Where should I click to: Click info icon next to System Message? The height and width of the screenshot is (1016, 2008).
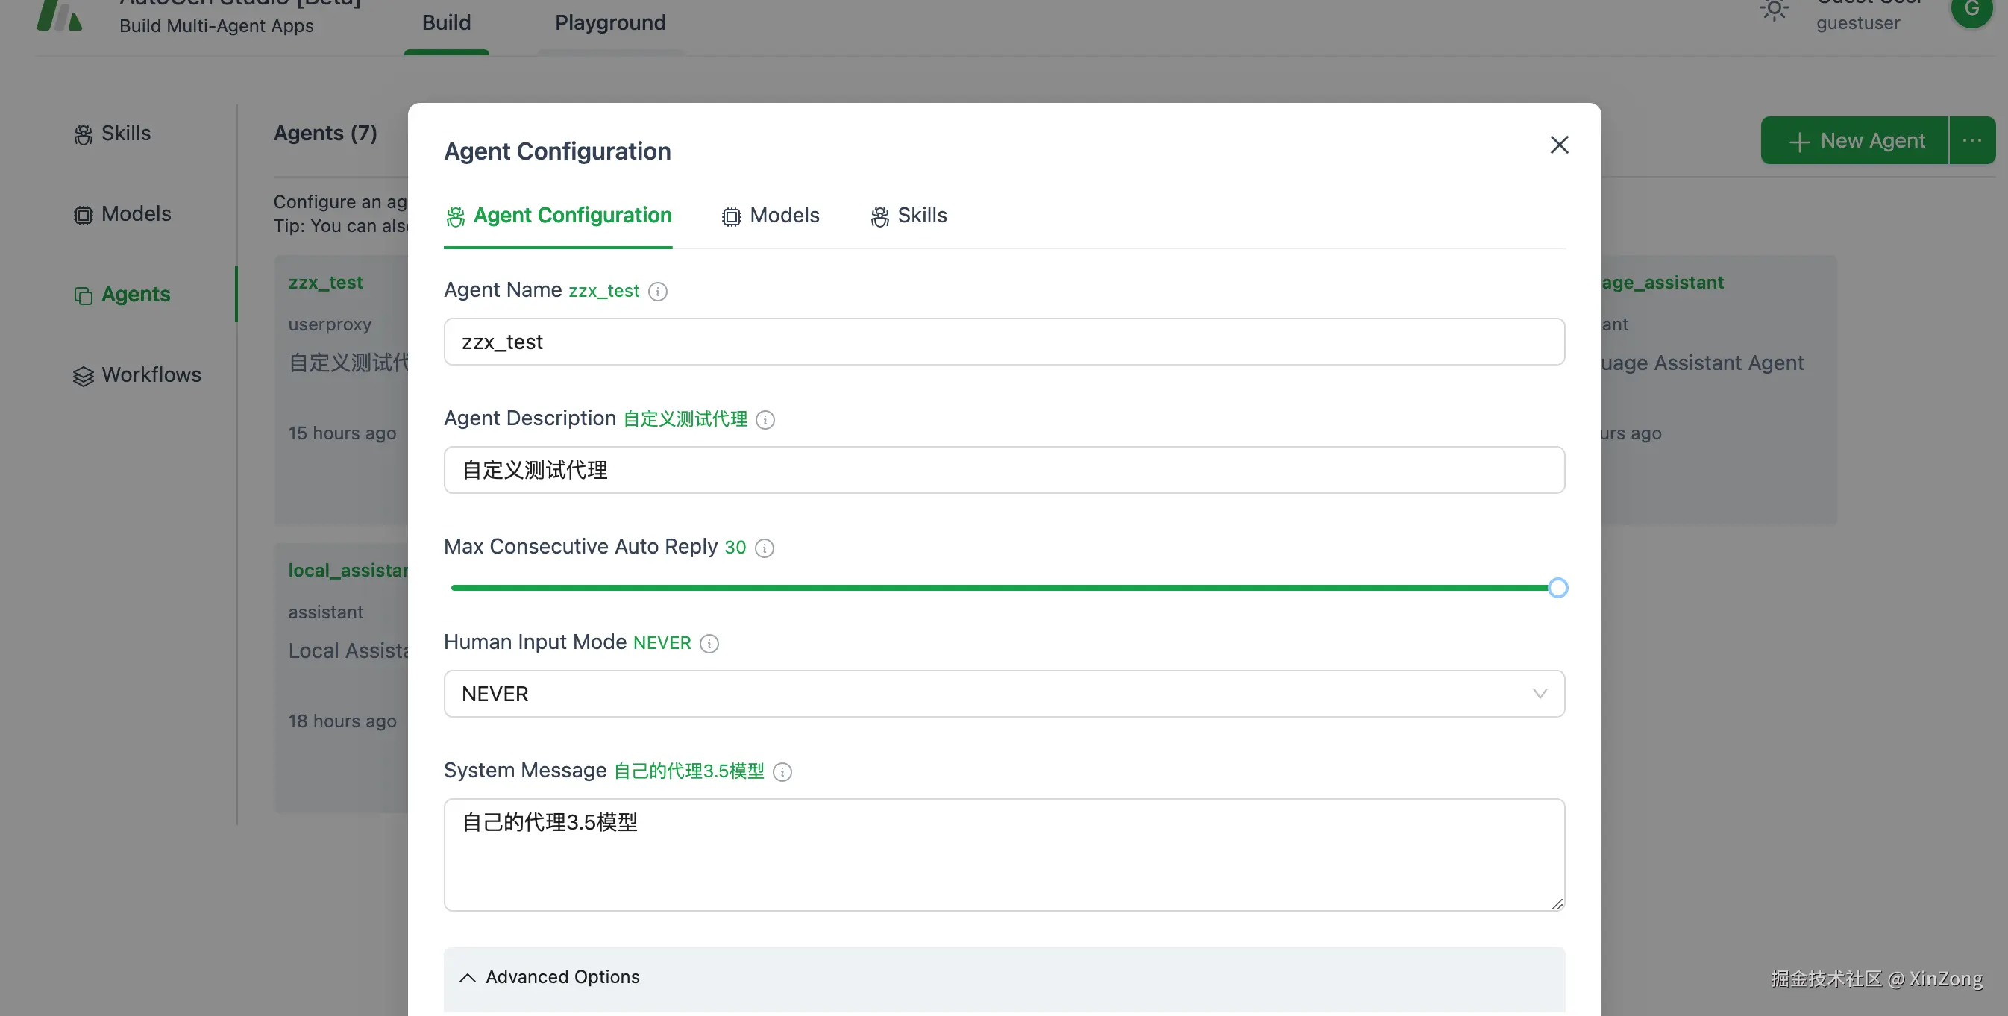(782, 772)
